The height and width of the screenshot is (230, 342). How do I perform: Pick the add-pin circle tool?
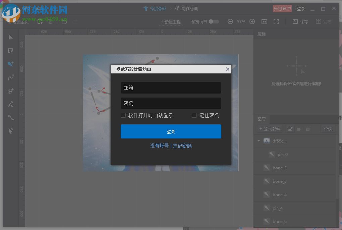(10, 91)
